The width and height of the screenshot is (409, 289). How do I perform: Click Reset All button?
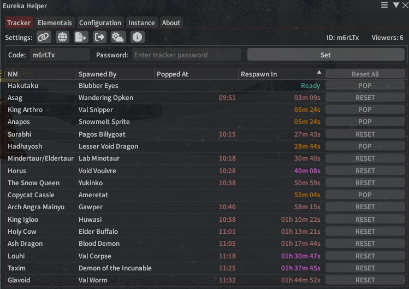coord(365,74)
